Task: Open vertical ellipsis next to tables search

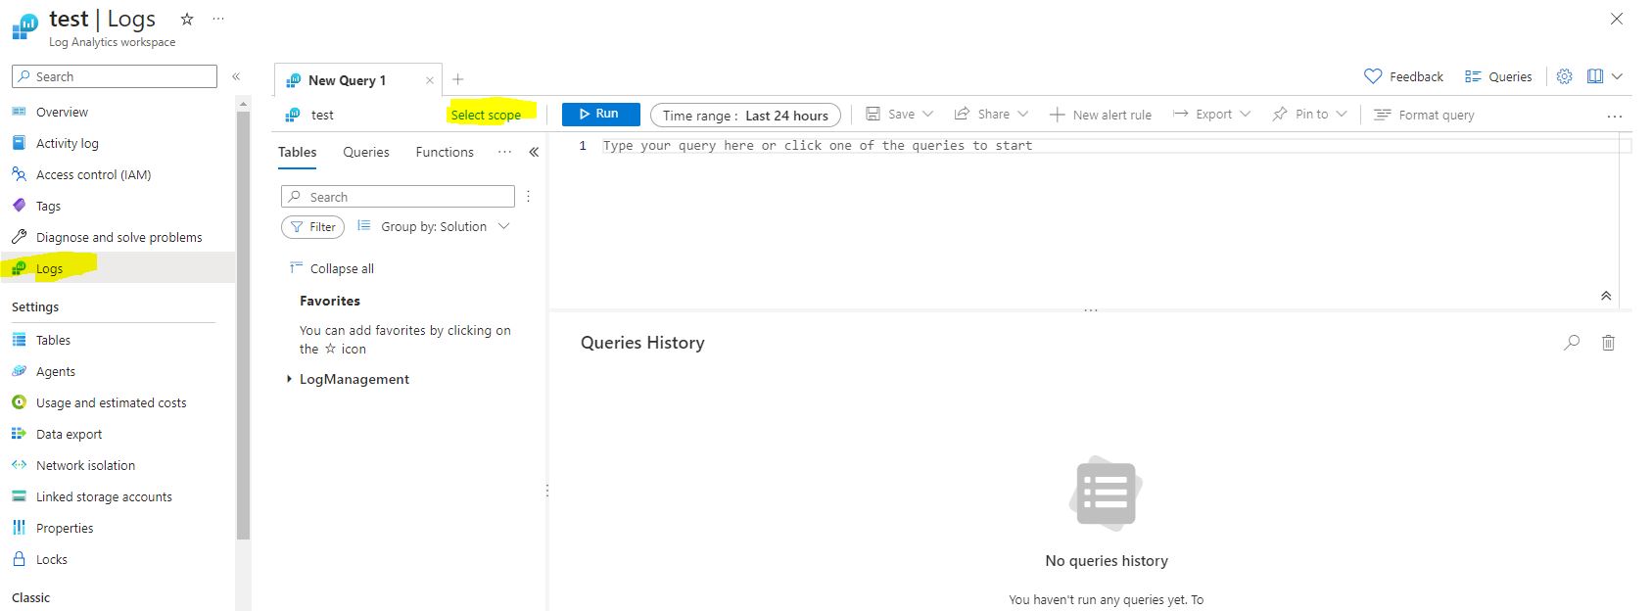Action: point(528,197)
